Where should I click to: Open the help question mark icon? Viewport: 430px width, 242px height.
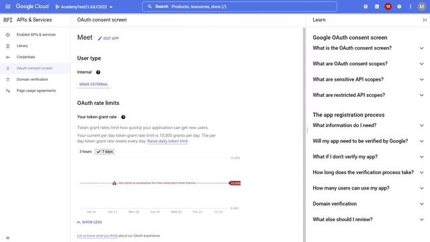coord(399,7)
